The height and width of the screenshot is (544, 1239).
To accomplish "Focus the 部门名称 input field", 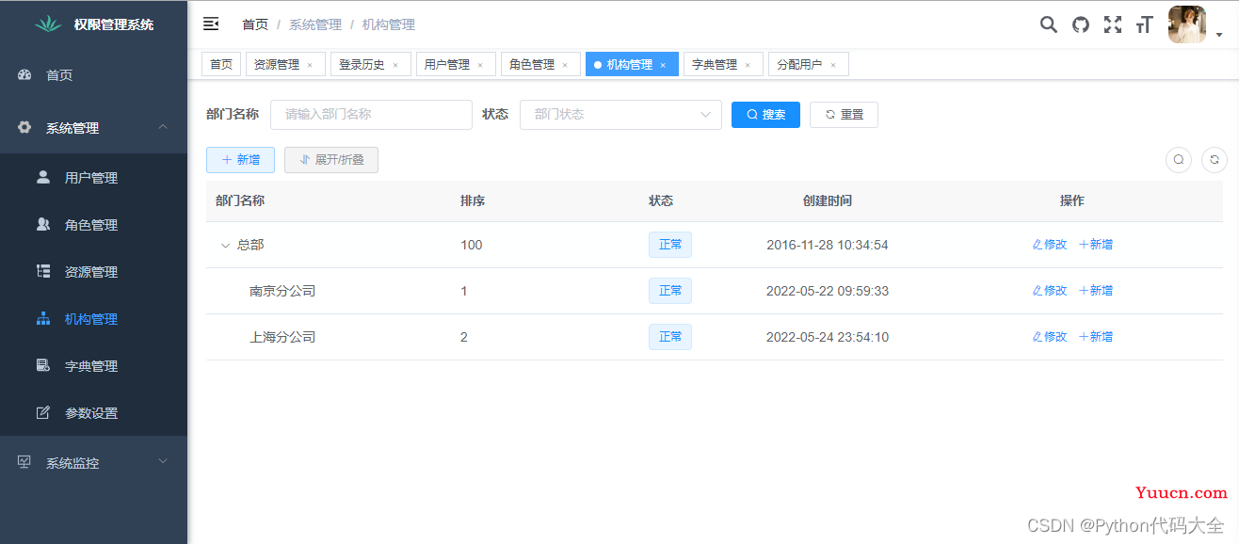I will click(x=371, y=114).
